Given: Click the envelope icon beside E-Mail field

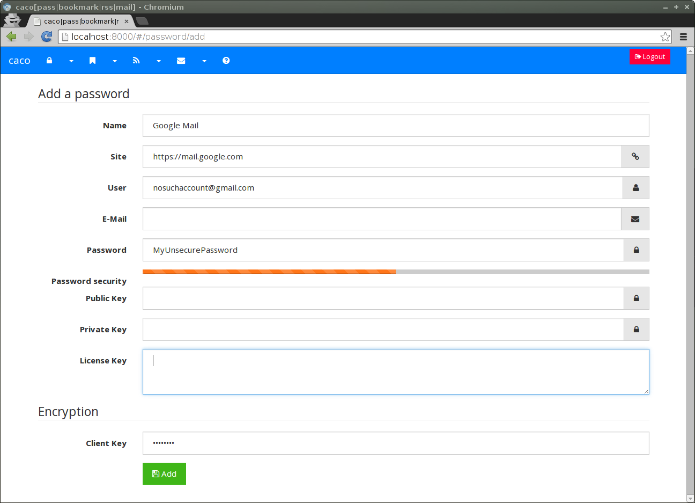Looking at the screenshot, I should click(x=635, y=218).
